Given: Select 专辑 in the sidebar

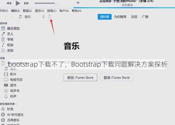Looking at the screenshot, I should pyautogui.click(x=10, y=39).
